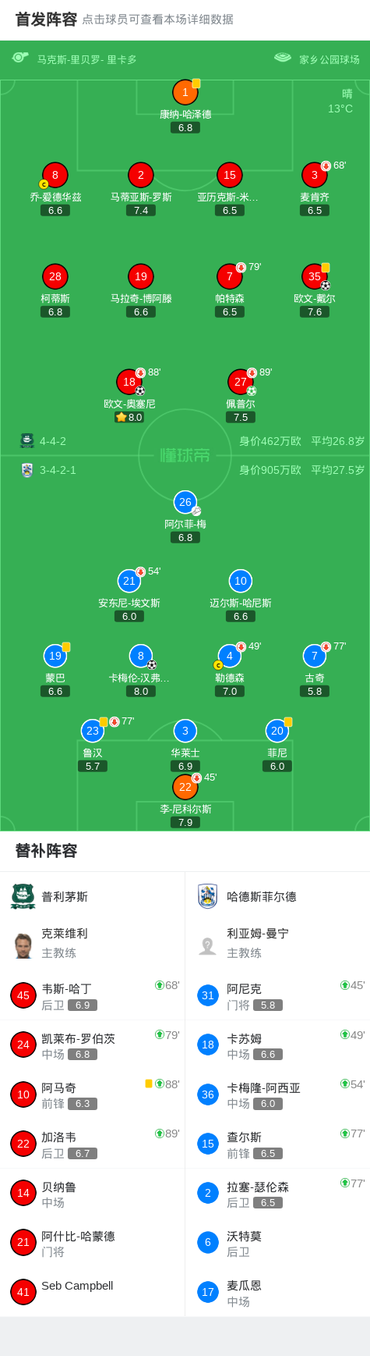Select substitute 10 阿马奇 forward row
370x1356 pixels.
[93, 1094]
